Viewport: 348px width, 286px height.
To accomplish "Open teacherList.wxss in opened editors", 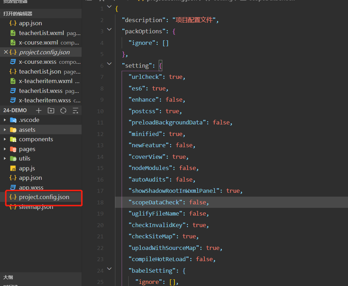I will coord(41,91).
